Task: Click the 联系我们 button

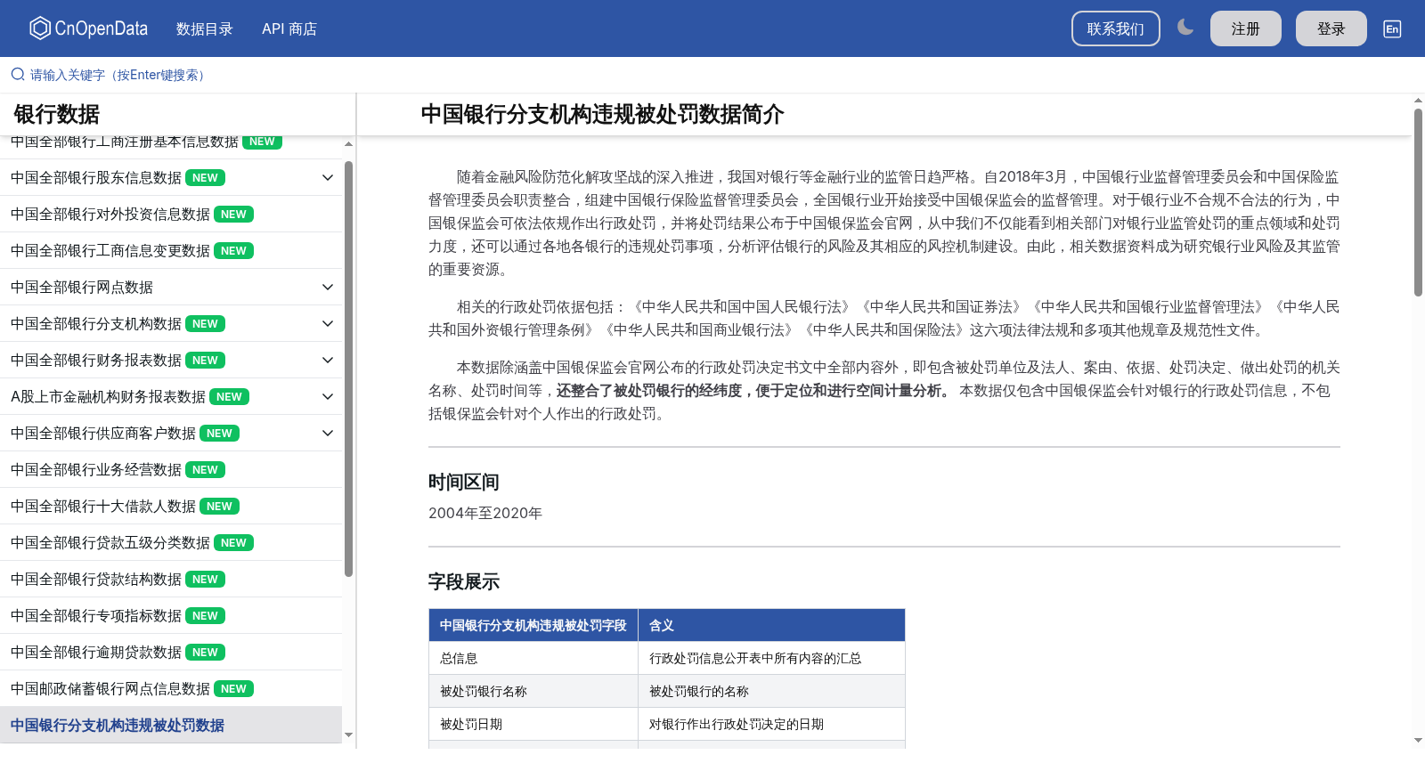Action: pyautogui.click(x=1116, y=28)
